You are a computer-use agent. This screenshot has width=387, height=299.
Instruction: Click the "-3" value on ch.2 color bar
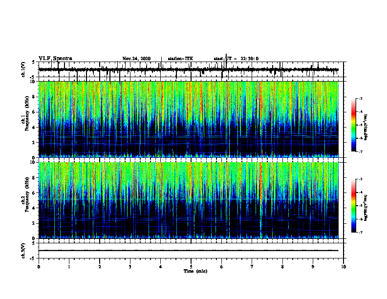click(360, 179)
